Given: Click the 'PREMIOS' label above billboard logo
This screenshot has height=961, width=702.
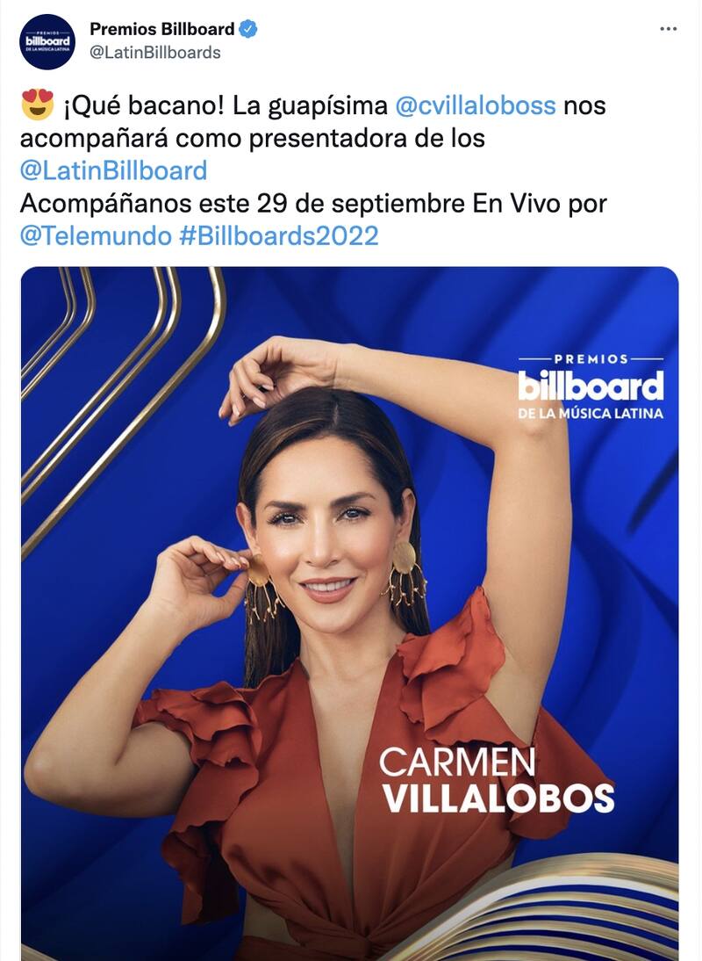Looking at the screenshot, I should [x=591, y=359].
